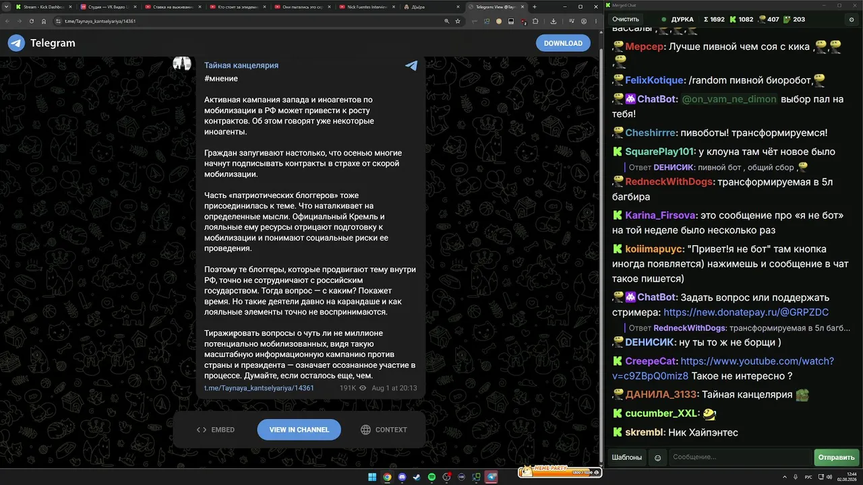Open Steam from the taskbar
The image size is (863, 485).
[x=417, y=477]
